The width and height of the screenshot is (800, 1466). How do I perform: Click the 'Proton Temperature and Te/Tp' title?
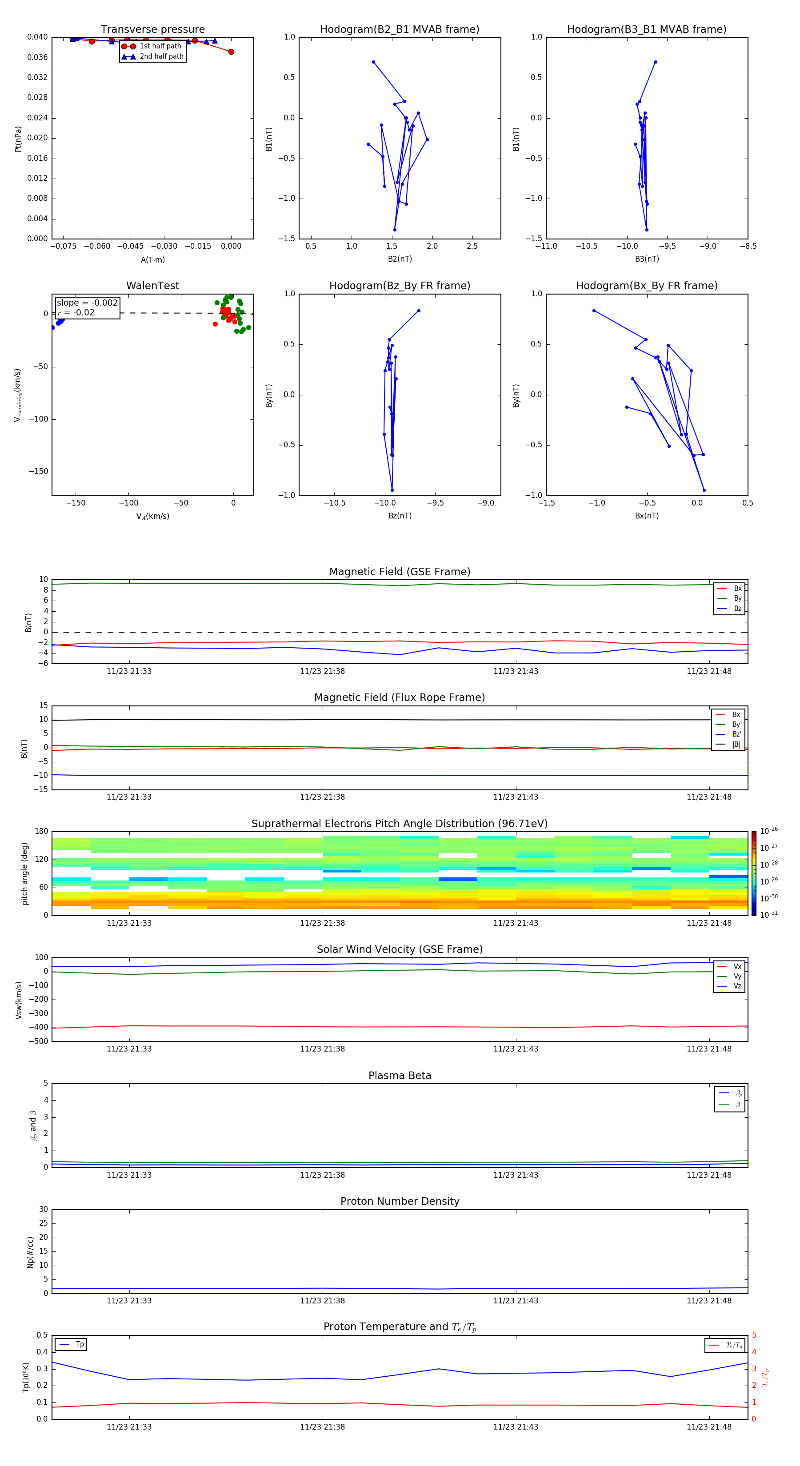(x=400, y=1328)
